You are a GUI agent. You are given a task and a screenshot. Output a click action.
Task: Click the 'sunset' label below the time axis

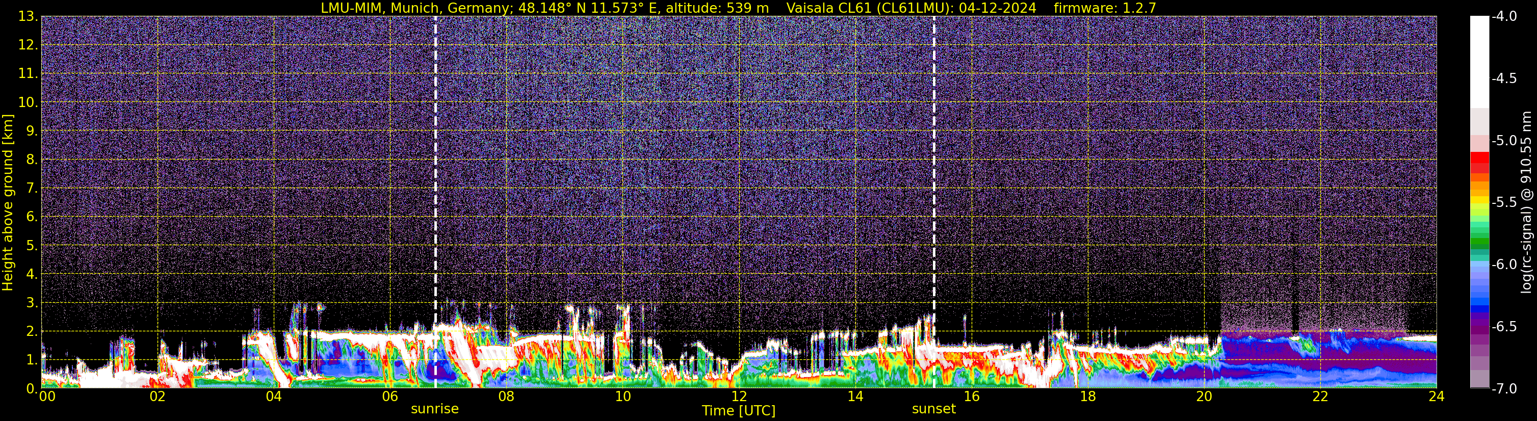pos(934,409)
